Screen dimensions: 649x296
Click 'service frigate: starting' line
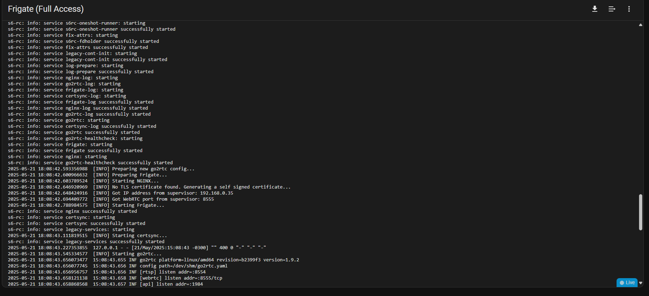[x=60, y=145]
